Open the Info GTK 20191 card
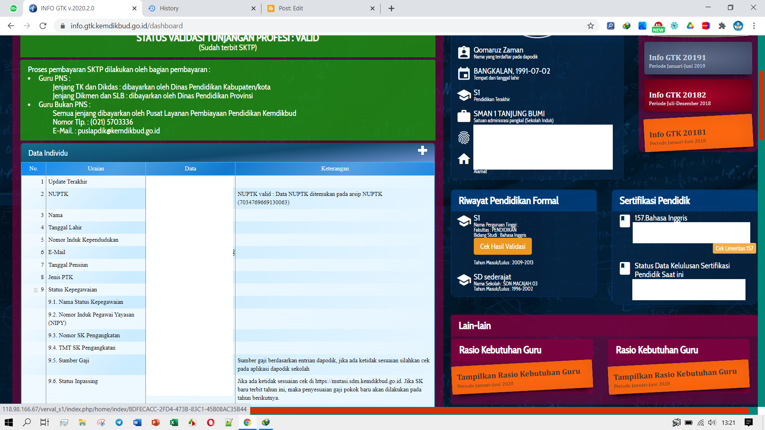Viewport: 765px width, 430px height. click(x=698, y=59)
